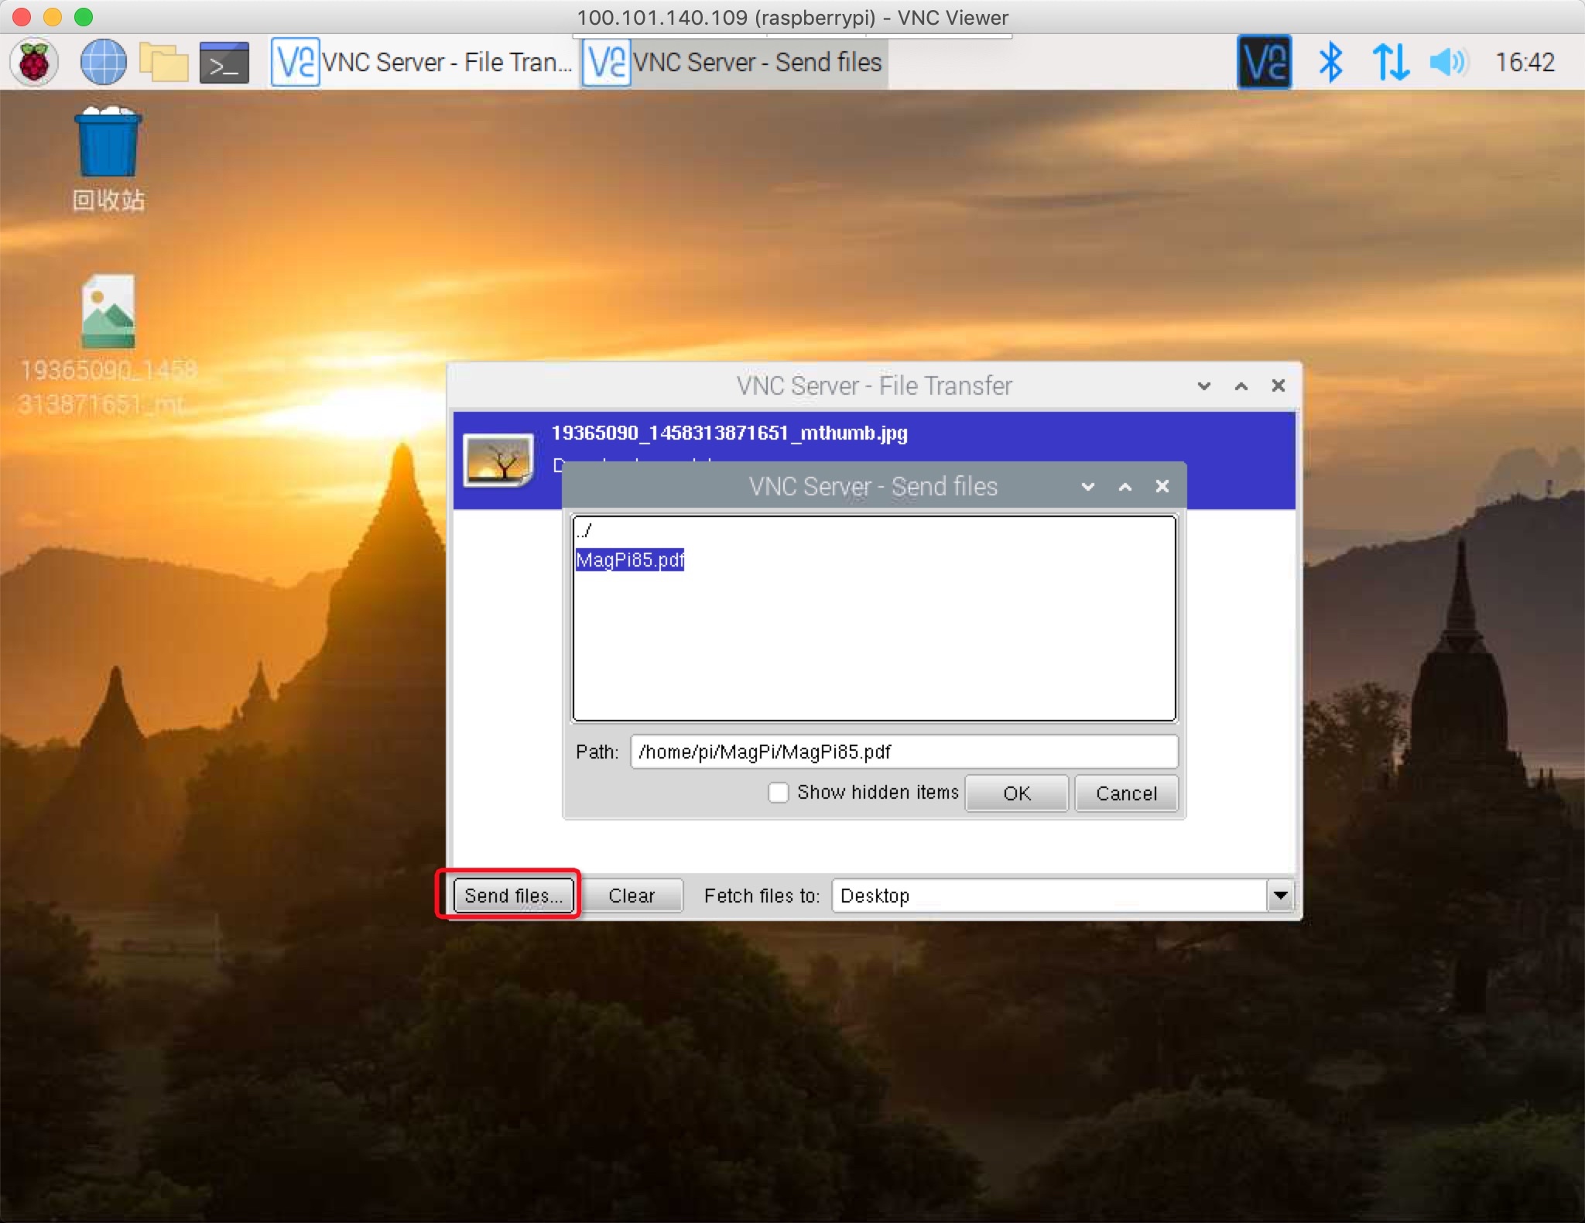Launch the web browser globe icon
This screenshot has height=1223, width=1585.
[103, 62]
